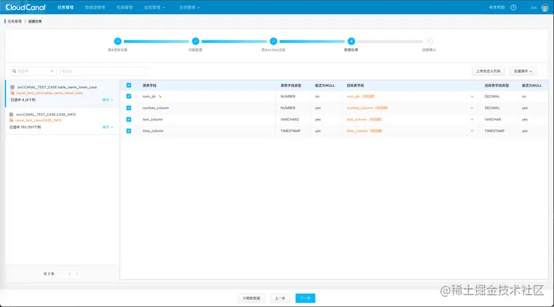Open 操作 menu for CASE_INFO table
The width and height of the screenshot is (554, 307).
tap(107, 127)
